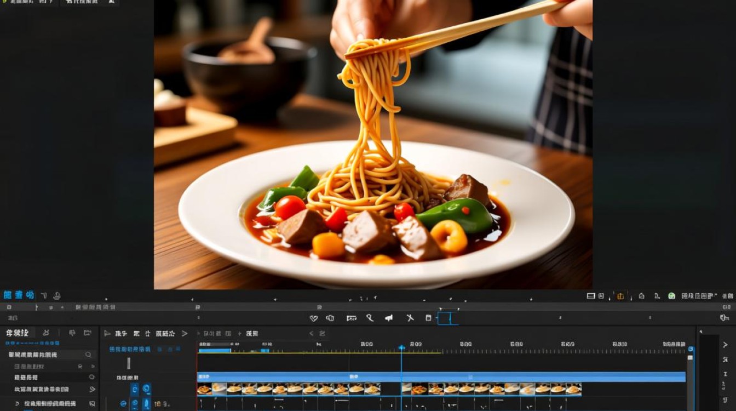Click the first thumbnail in the timeline filmstrip
736x411 pixels.
tap(204, 389)
